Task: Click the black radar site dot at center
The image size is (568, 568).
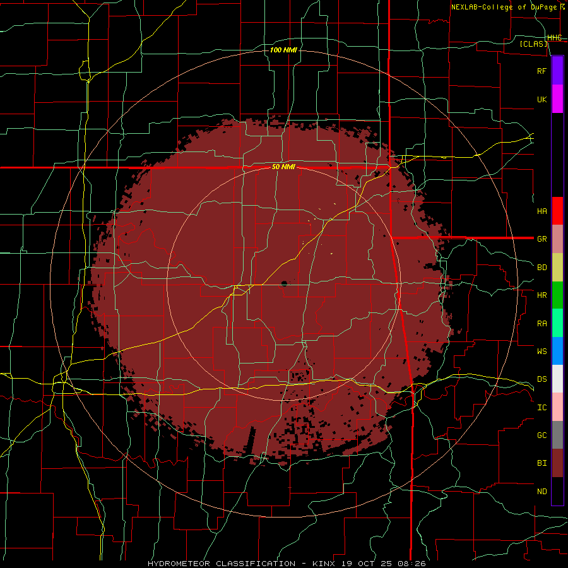Action: click(x=284, y=283)
